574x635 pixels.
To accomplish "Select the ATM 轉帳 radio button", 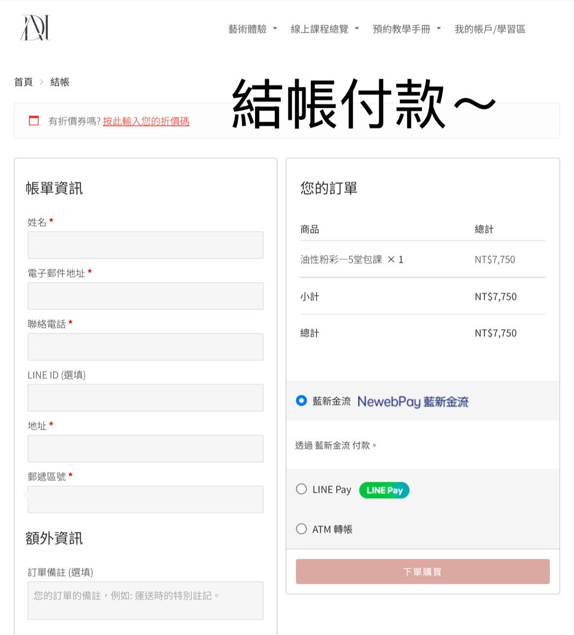I will pyautogui.click(x=301, y=529).
